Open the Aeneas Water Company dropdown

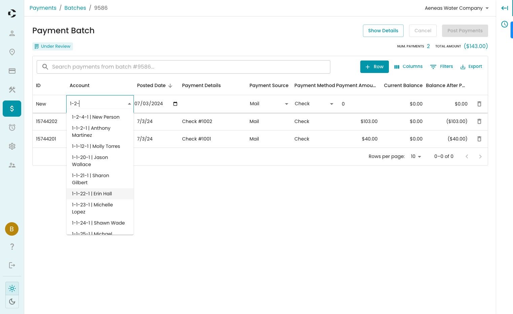pyautogui.click(x=456, y=8)
